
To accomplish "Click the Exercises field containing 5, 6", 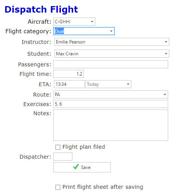I will pos(111,104).
